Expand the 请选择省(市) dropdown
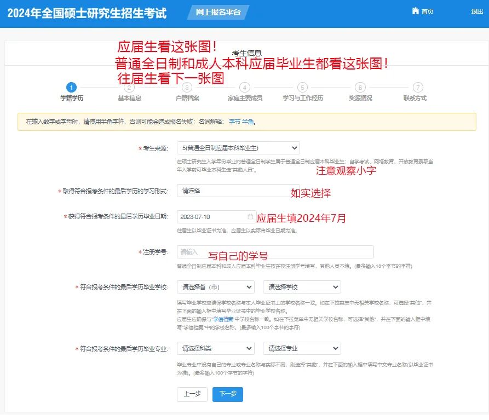The height and width of the screenshot is (420, 489). pos(215,287)
